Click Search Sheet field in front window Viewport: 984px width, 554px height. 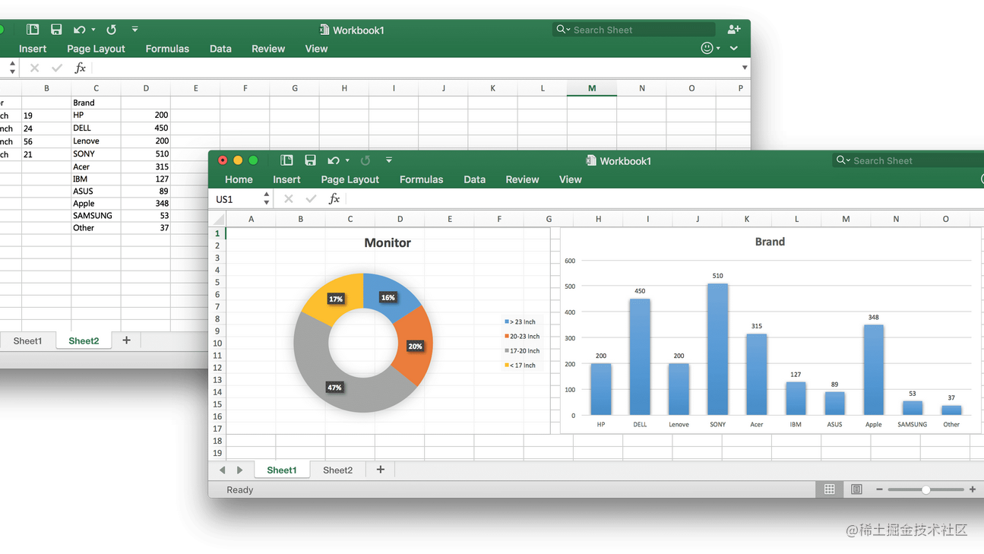coord(909,160)
